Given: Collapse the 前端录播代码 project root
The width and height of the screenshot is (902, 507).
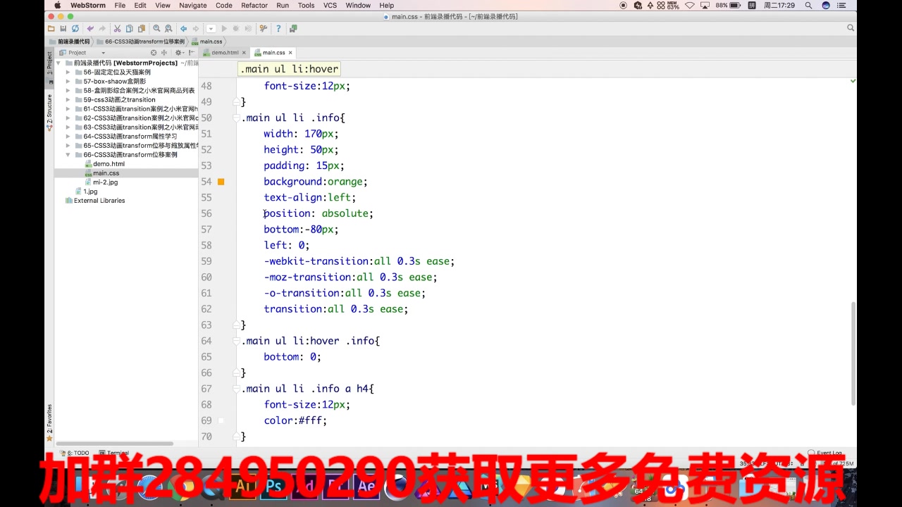Looking at the screenshot, I should tap(59, 63).
